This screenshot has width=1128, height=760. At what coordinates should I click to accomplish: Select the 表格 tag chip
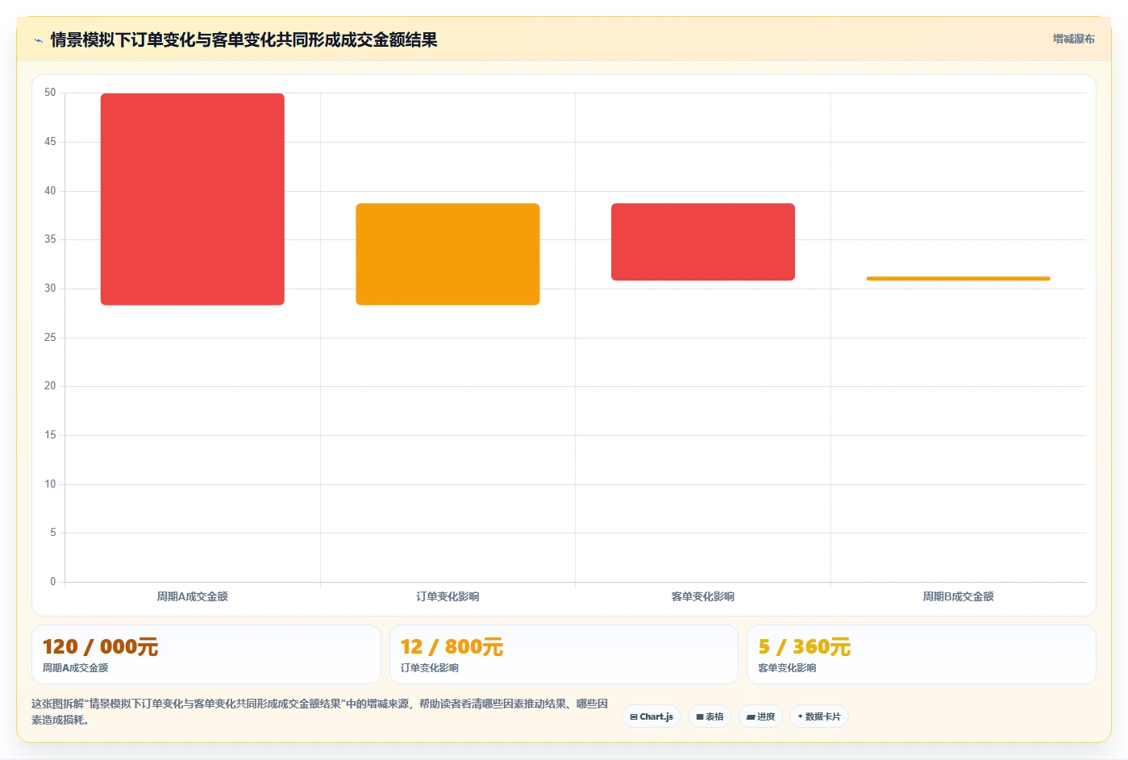tap(710, 716)
